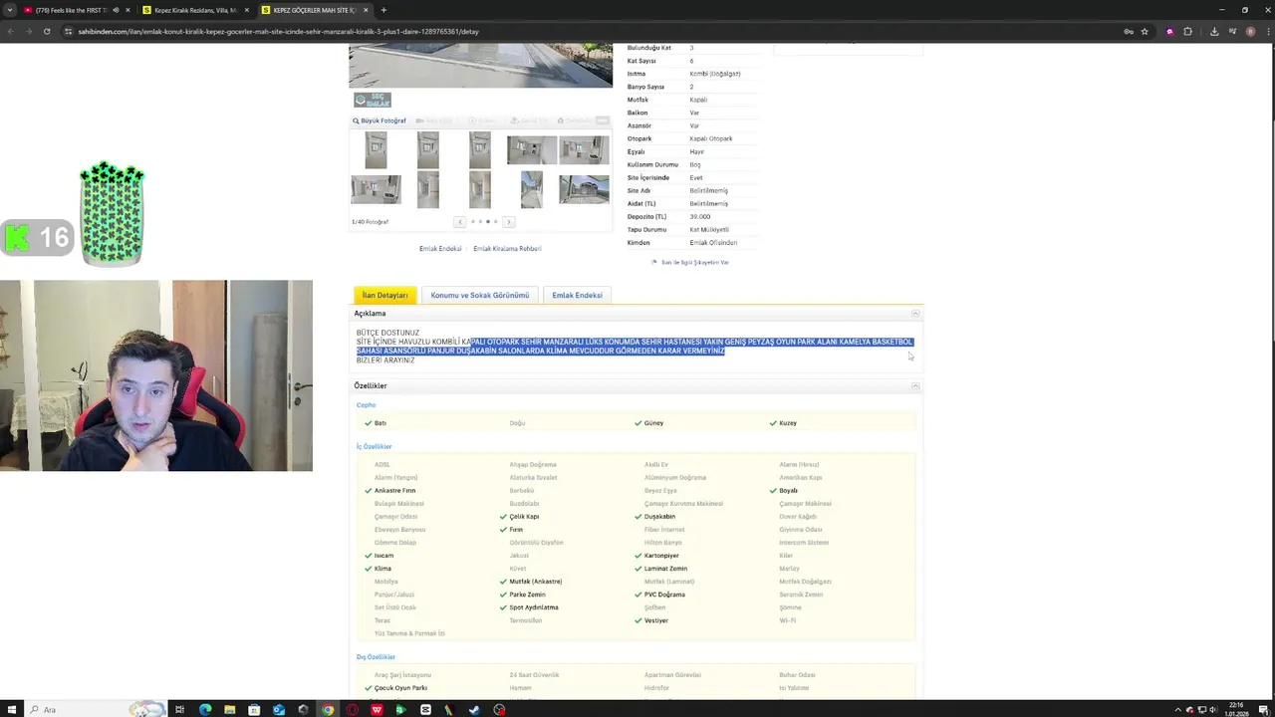Click the browser address bar URL
Screen dimensions: 1275x717
pyautogui.click(x=279, y=31)
